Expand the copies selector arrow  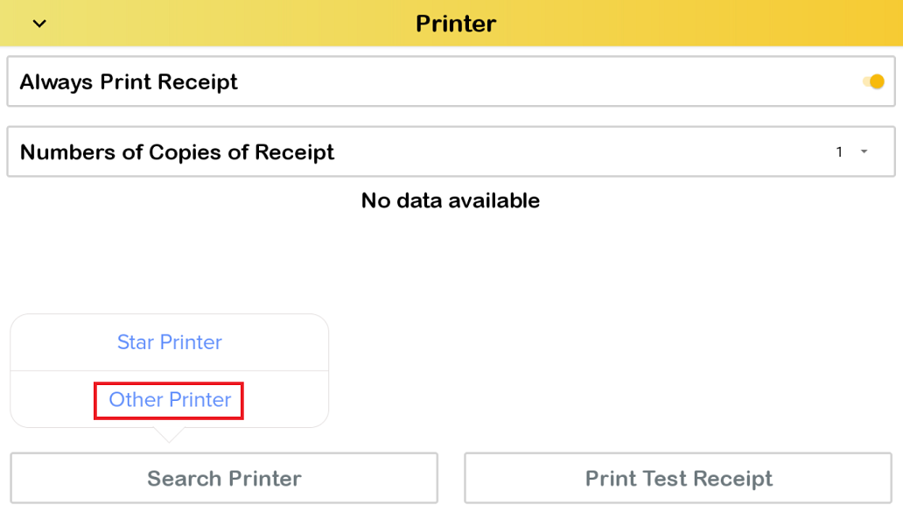click(864, 151)
